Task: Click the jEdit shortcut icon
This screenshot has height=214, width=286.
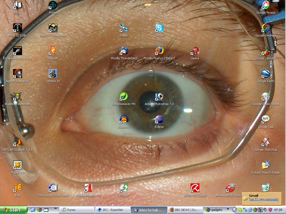Action: (x=18, y=190)
